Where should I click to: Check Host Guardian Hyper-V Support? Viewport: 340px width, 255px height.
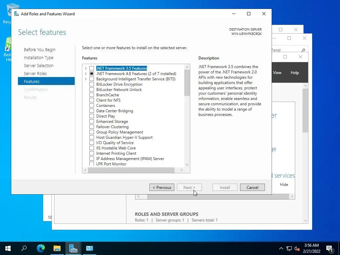point(92,137)
